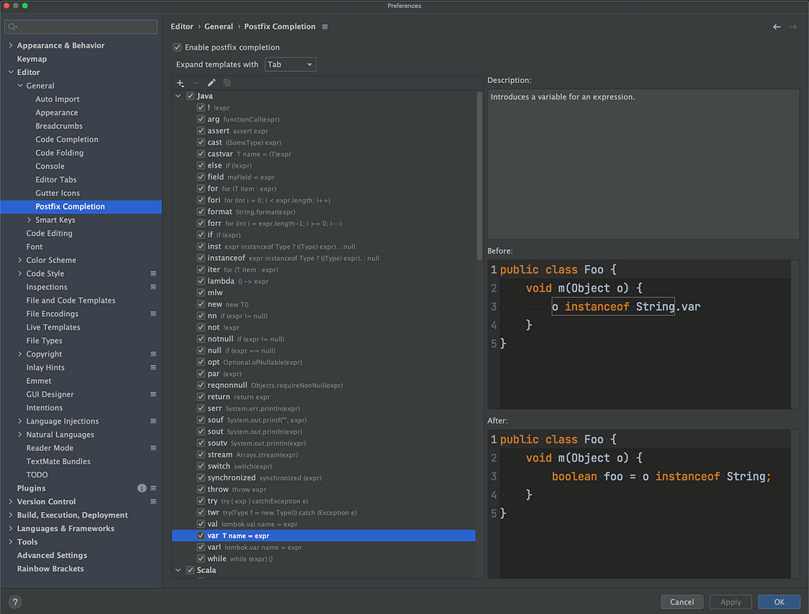Expand Appearance & Behavior settings
This screenshot has height=614, width=809.
coord(11,45)
